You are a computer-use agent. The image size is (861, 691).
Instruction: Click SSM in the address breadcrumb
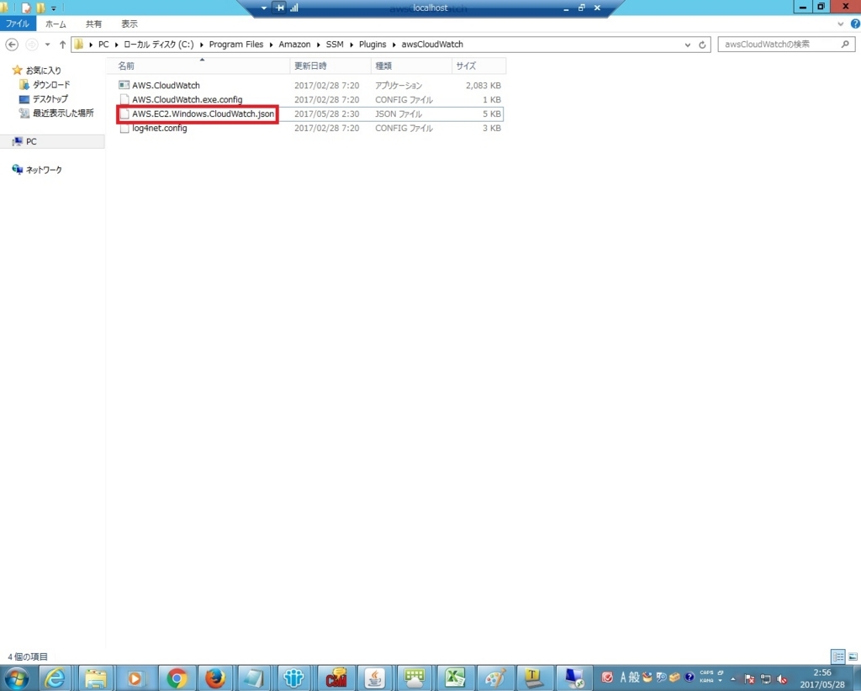tap(335, 45)
